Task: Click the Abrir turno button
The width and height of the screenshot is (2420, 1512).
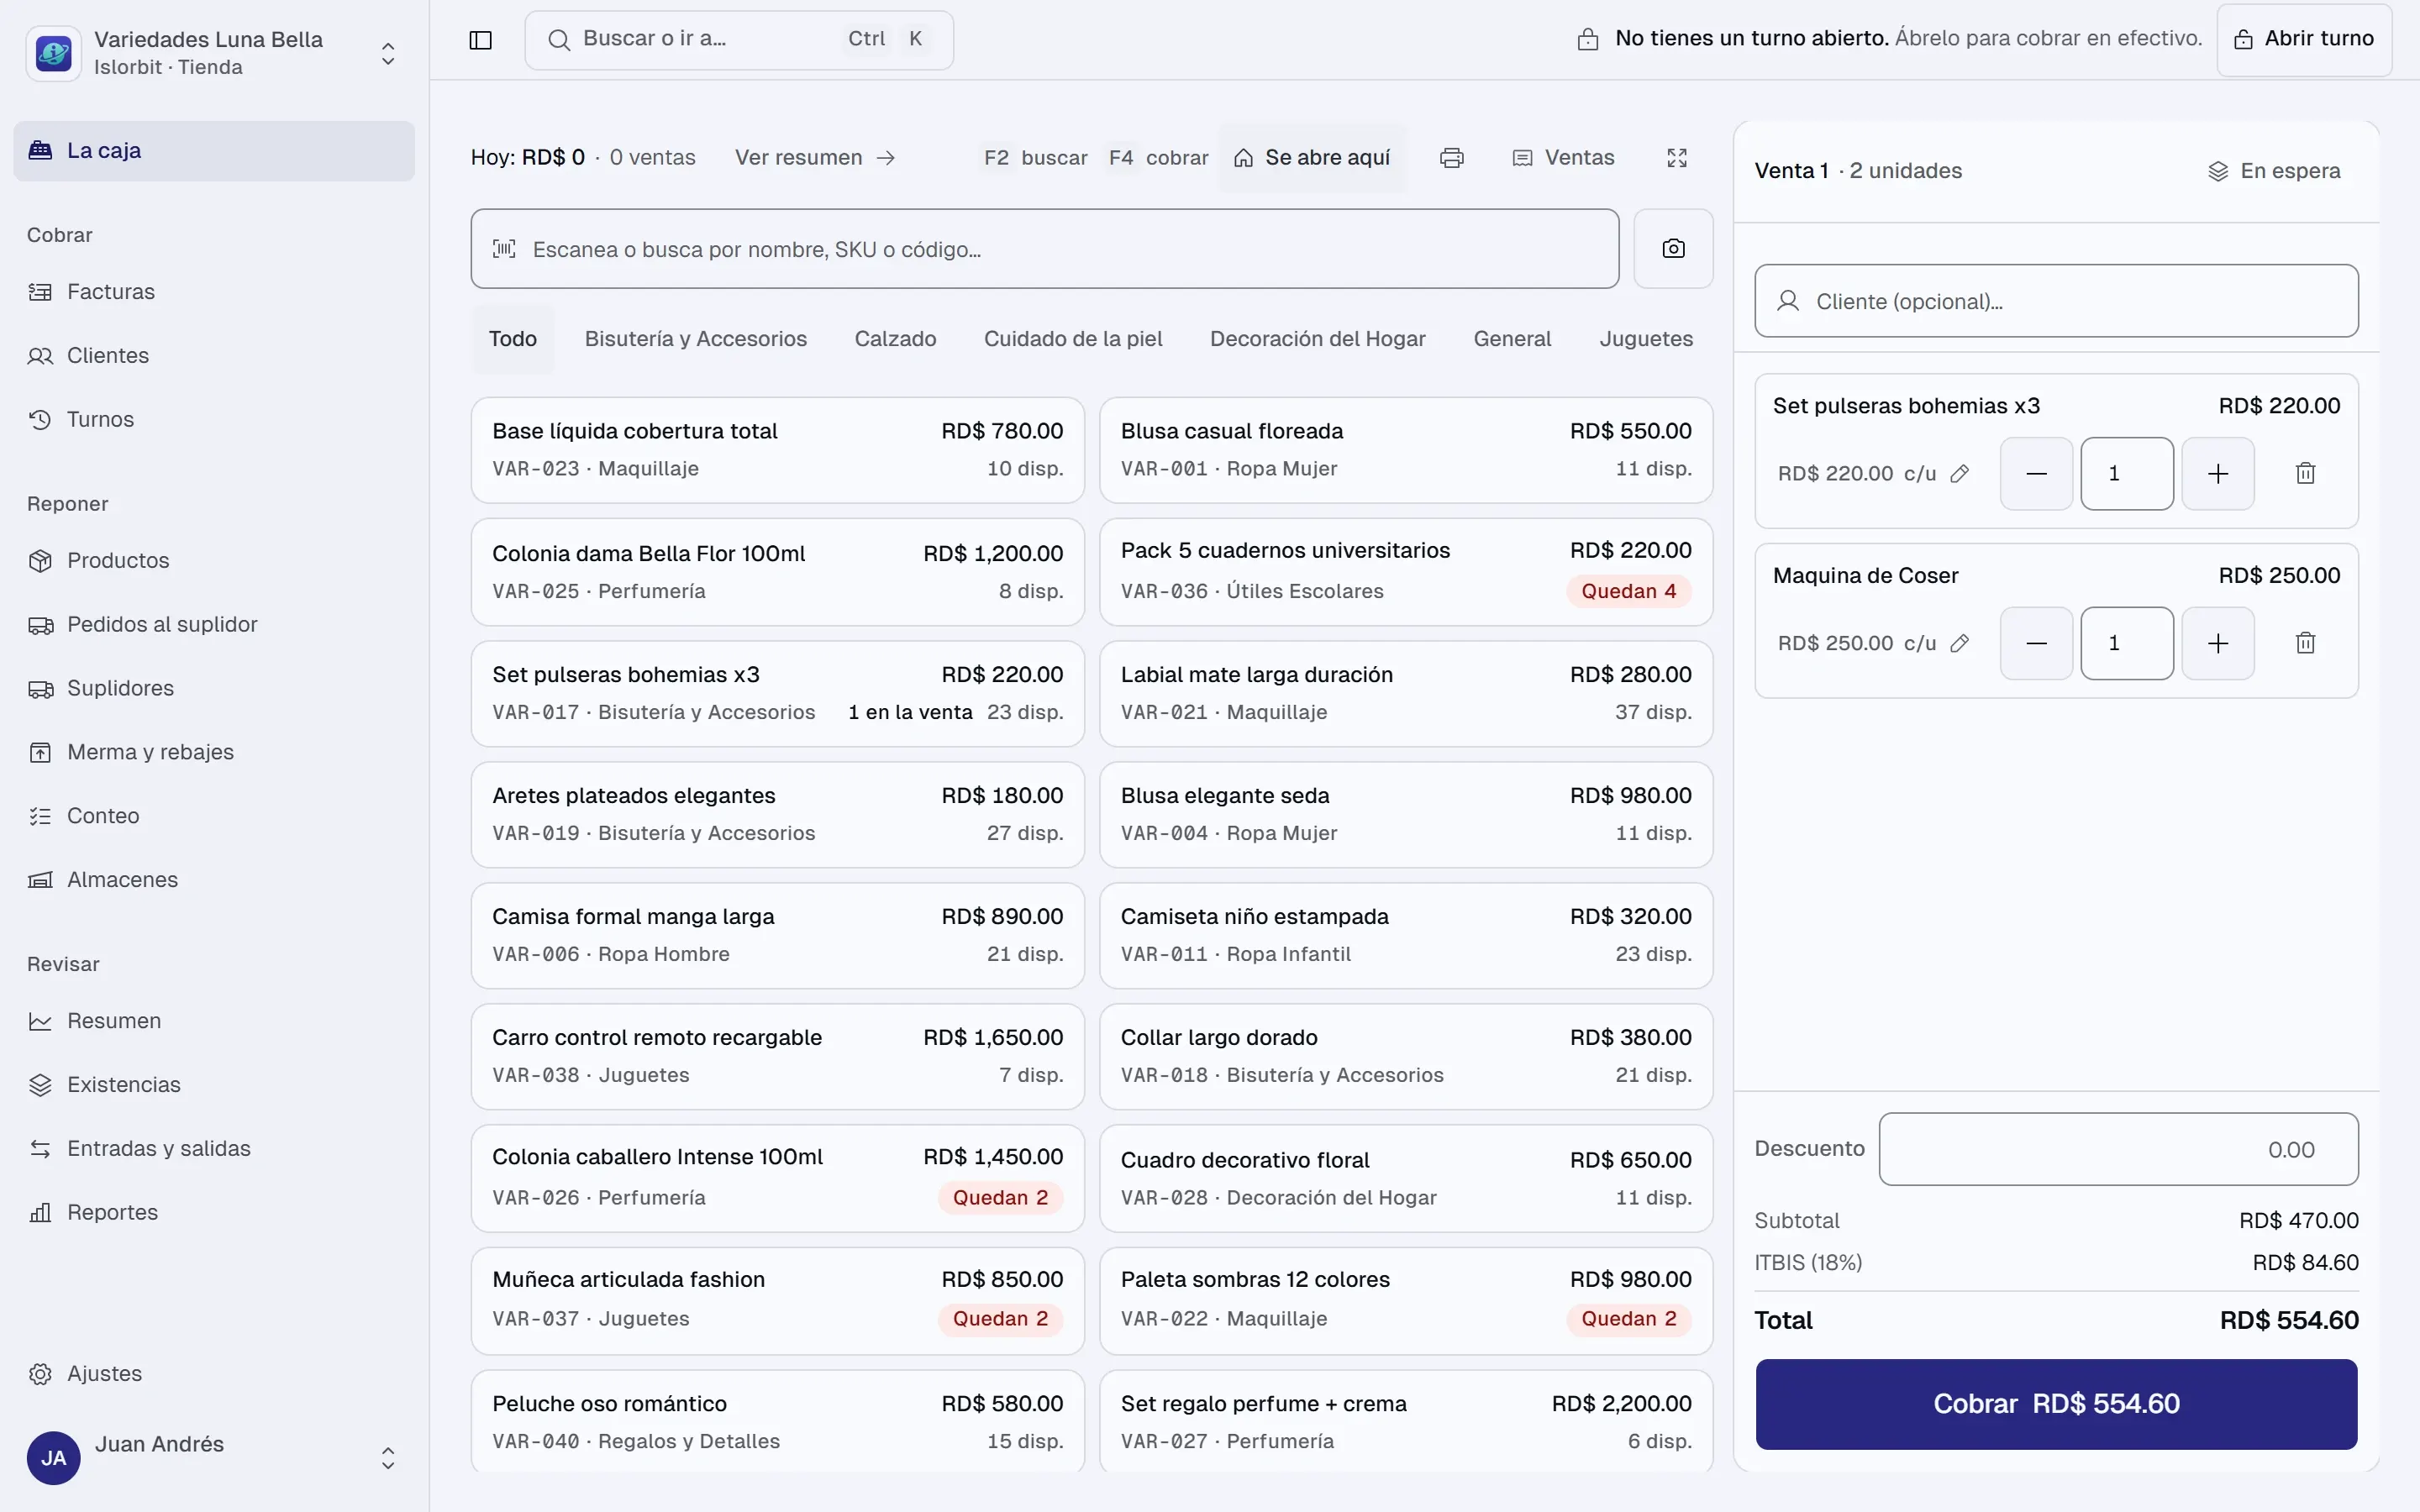Action: [2304, 40]
